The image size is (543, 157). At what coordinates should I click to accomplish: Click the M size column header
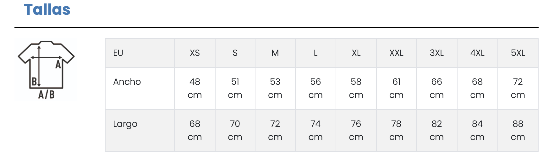tap(275, 53)
